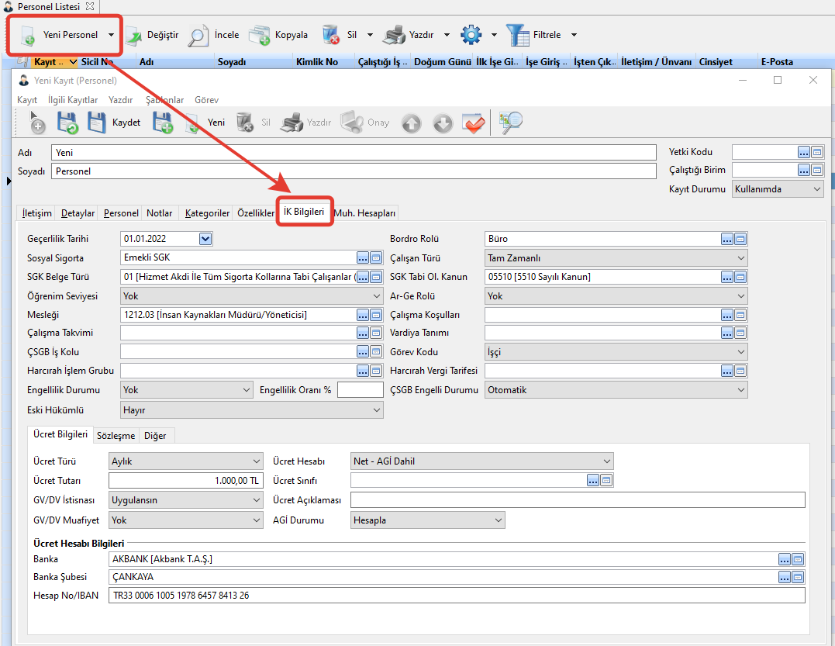
Task: Click the Filtrele funnel icon
Action: pyautogui.click(x=517, y=35)
